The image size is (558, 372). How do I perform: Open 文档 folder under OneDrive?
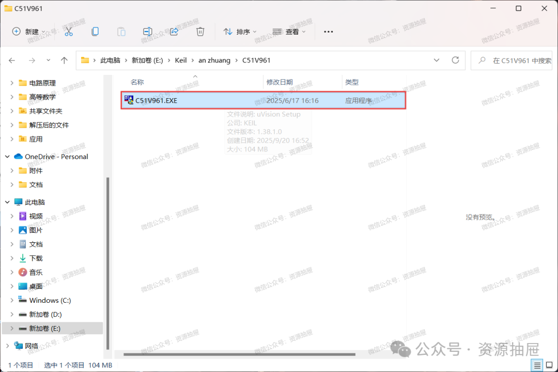coord(36,184)
